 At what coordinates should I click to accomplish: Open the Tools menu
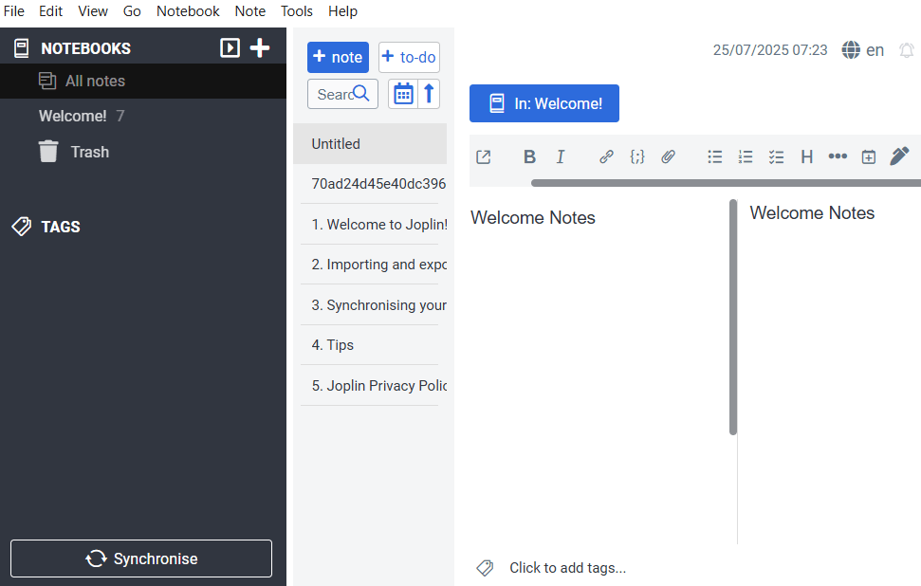(x=297, y=11)
